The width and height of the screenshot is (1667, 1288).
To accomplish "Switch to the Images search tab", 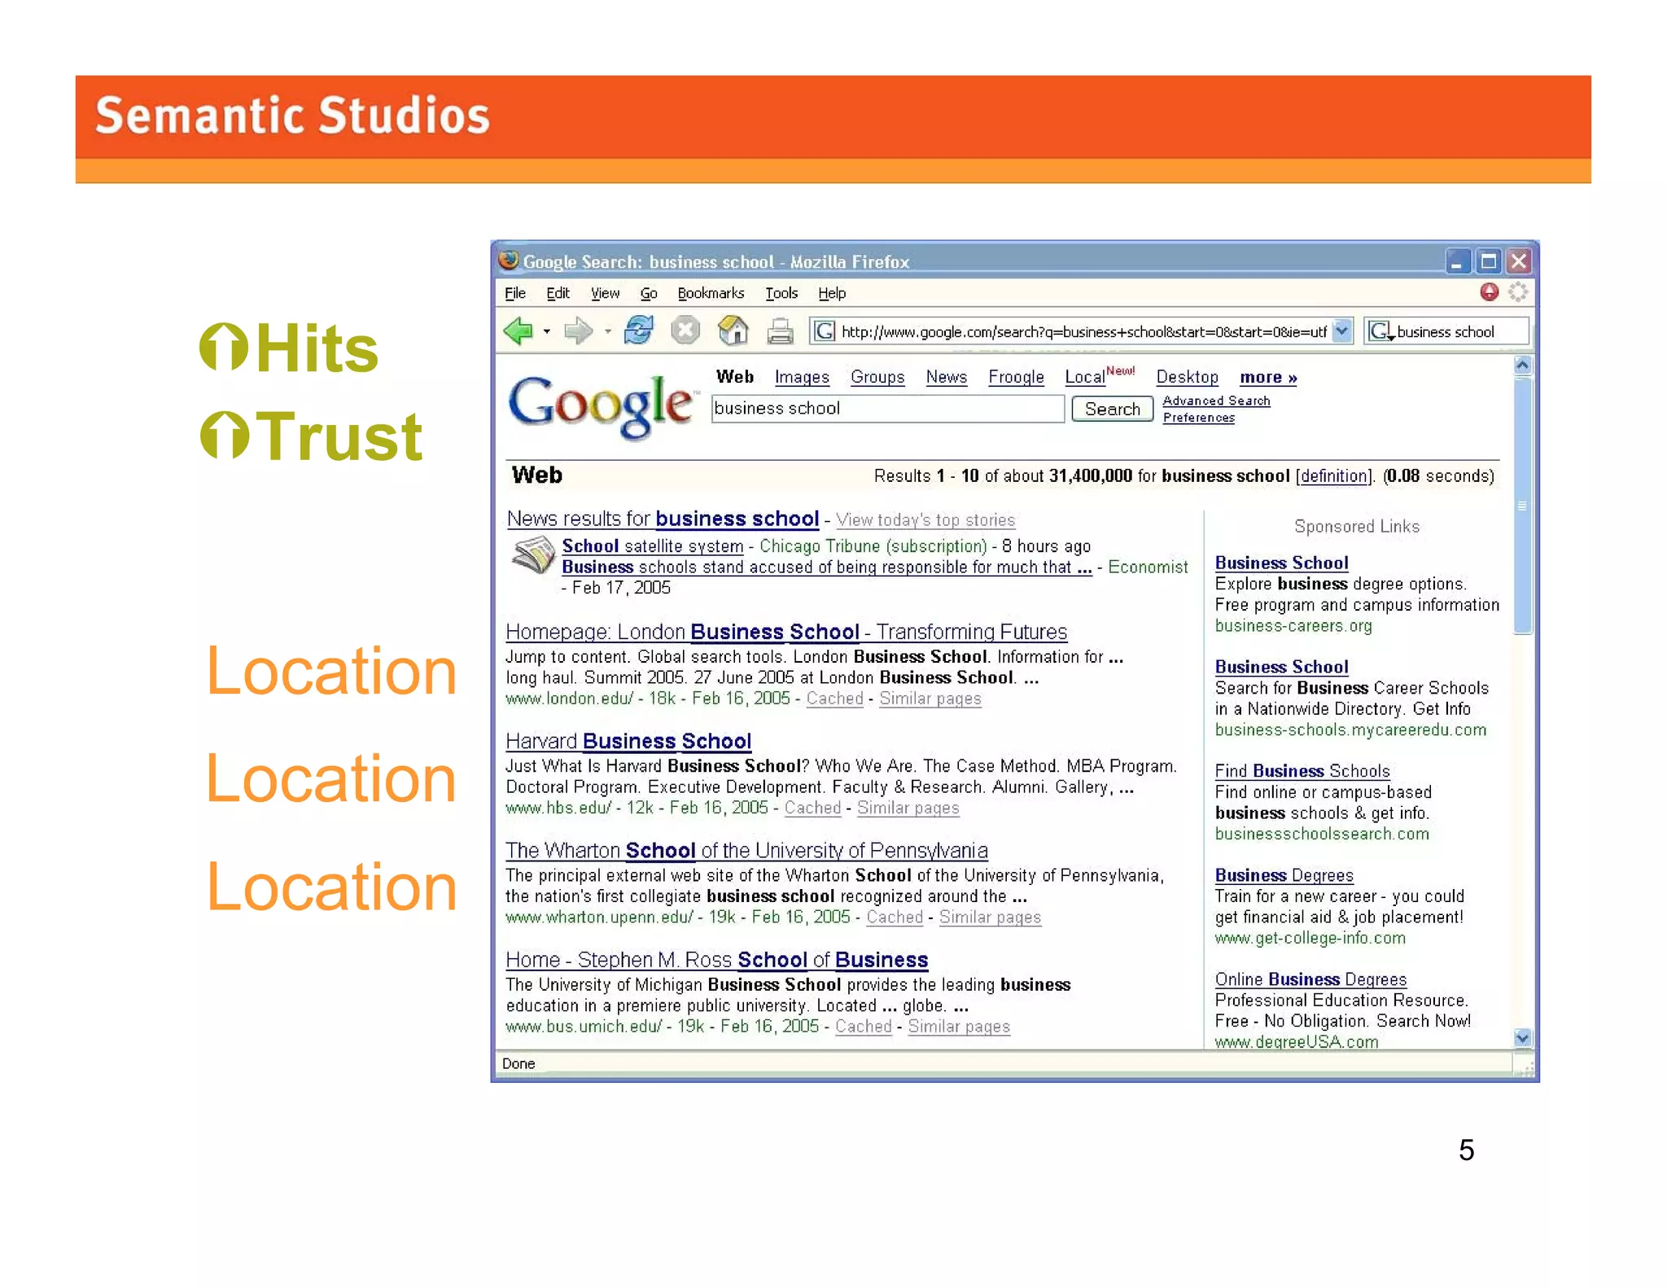I will coord(801,377).
